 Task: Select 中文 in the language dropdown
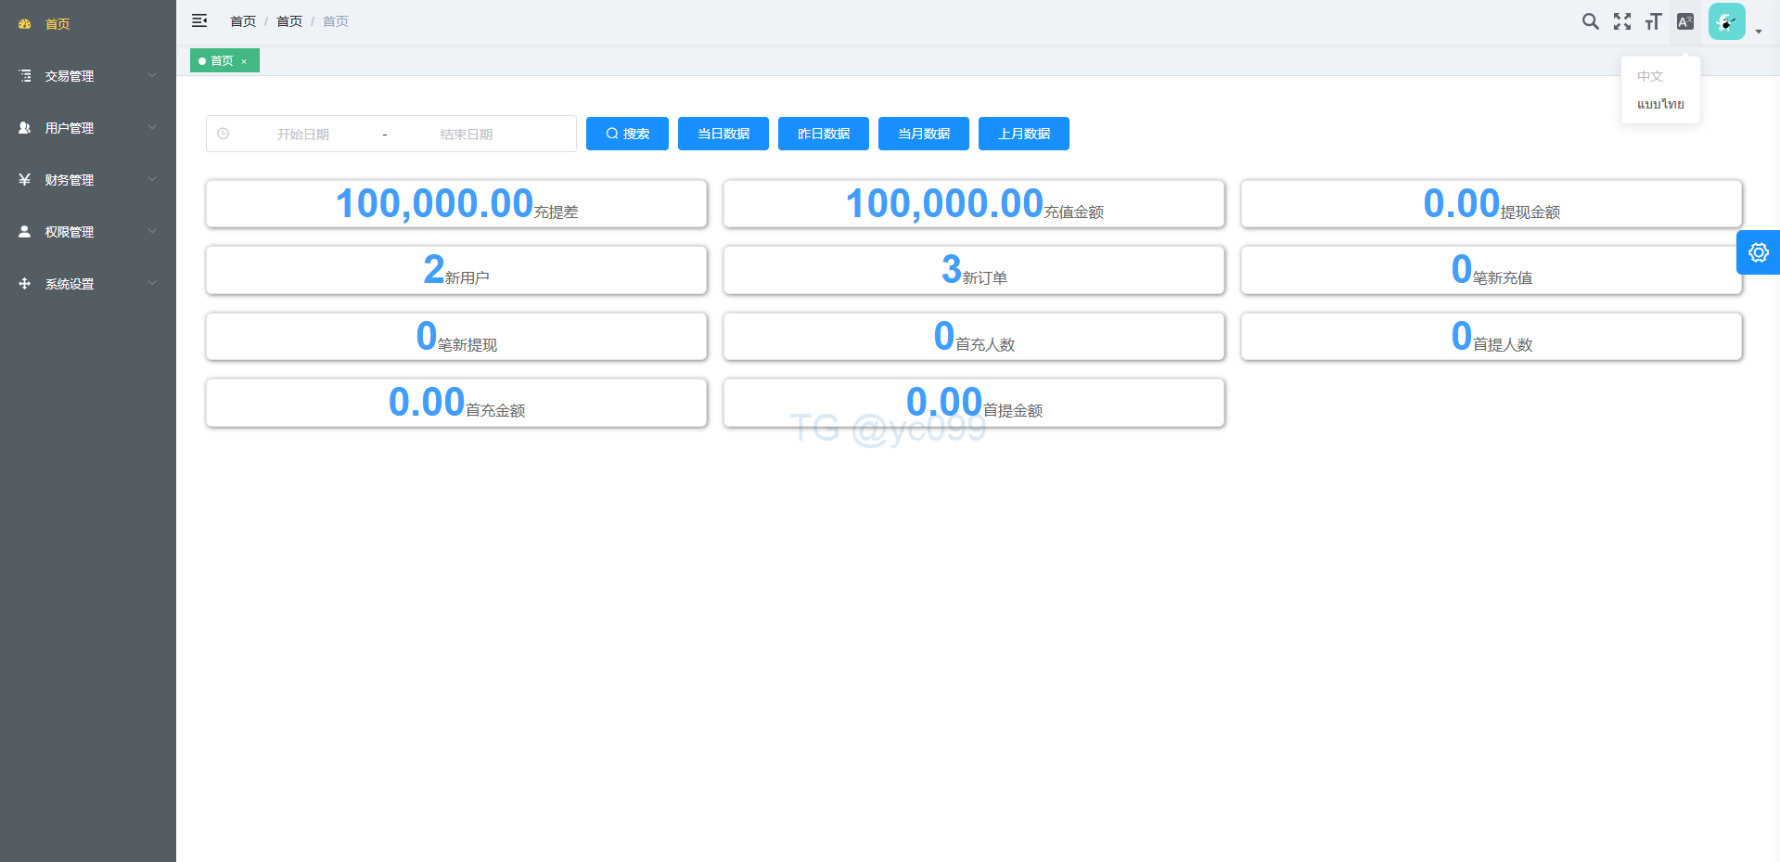[1650, 76]
